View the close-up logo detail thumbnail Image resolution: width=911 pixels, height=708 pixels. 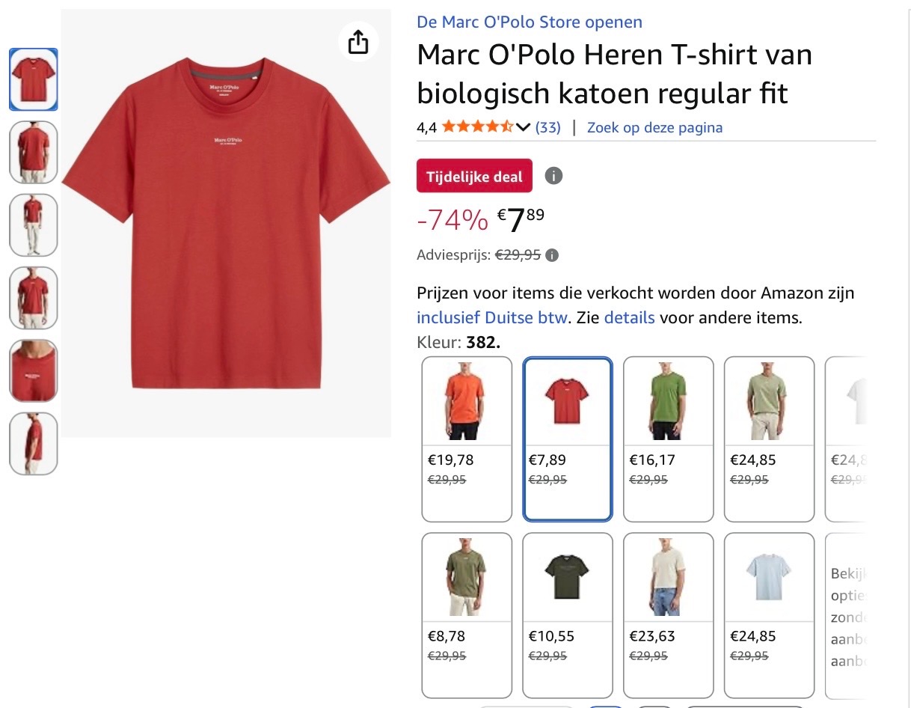(x=33, y=370)
